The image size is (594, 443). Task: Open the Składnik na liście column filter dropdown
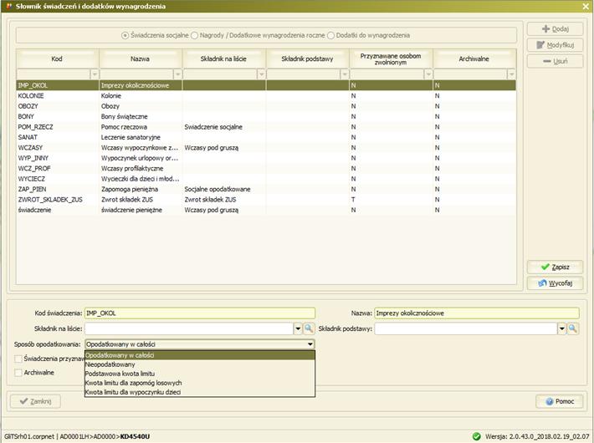point(261,74)
